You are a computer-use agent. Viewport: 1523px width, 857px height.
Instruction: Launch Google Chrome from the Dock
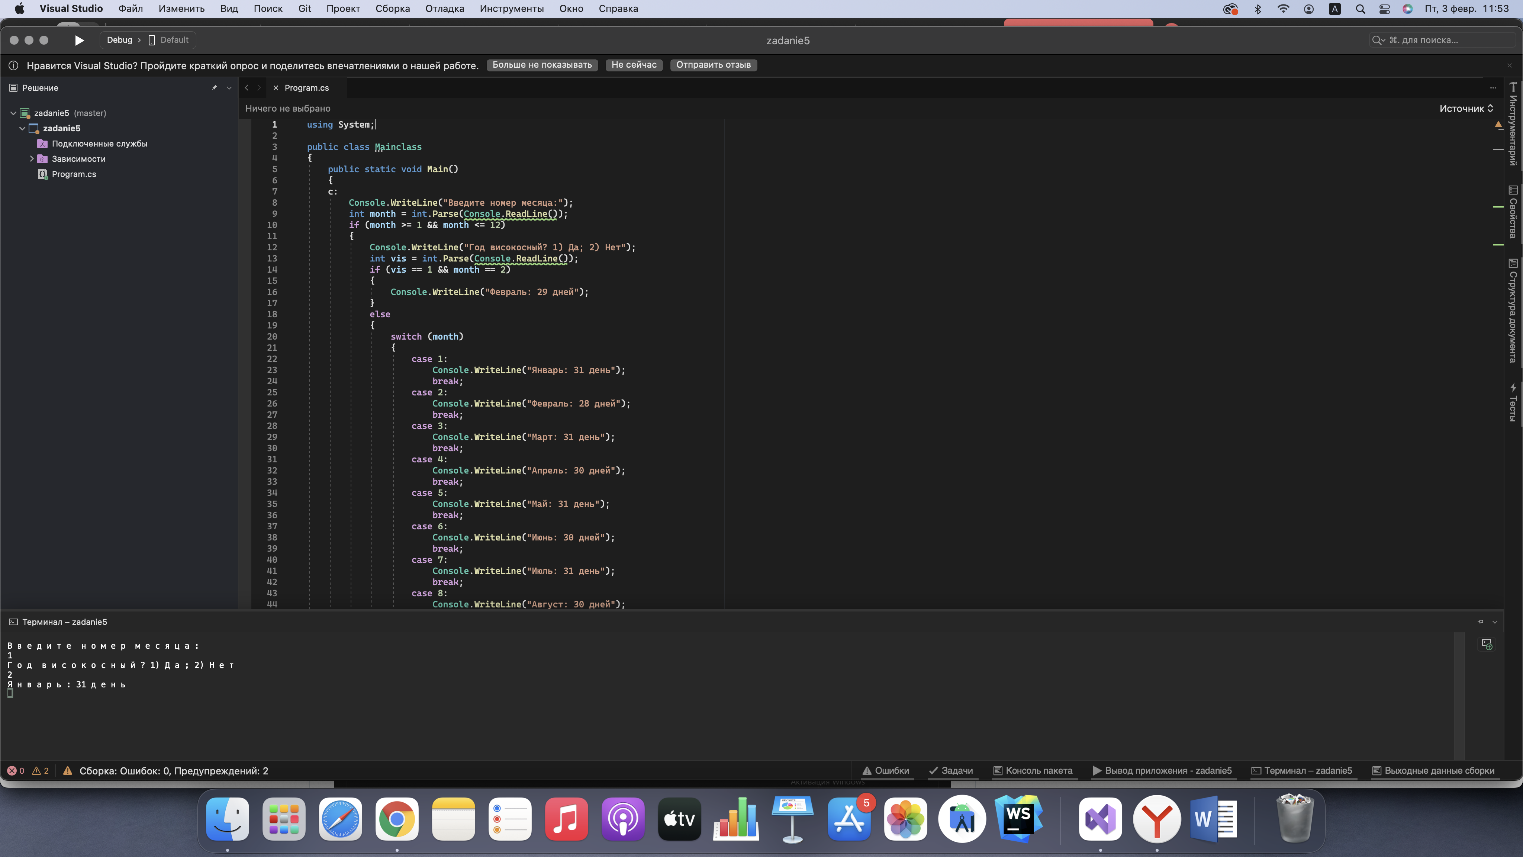click(x=397, y=819)
